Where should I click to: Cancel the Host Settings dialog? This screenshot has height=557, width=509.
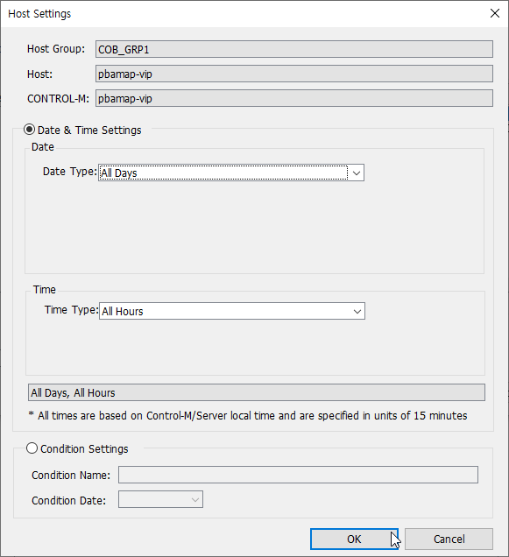pyautogui.click(x=449, y=539)
